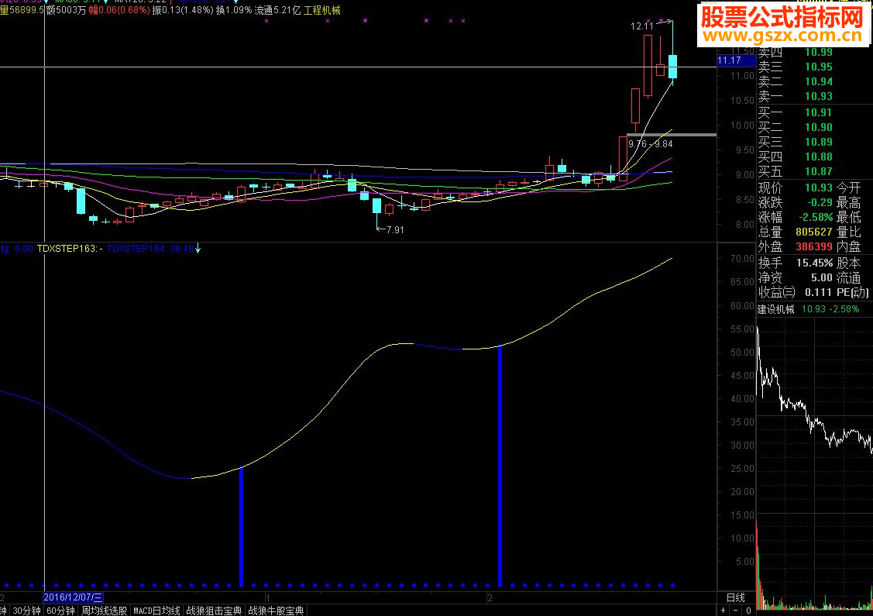This screenshot has width=873, height=616.
Task: Click the 9.76-9.84 gap label
Action: coord(651,144)
